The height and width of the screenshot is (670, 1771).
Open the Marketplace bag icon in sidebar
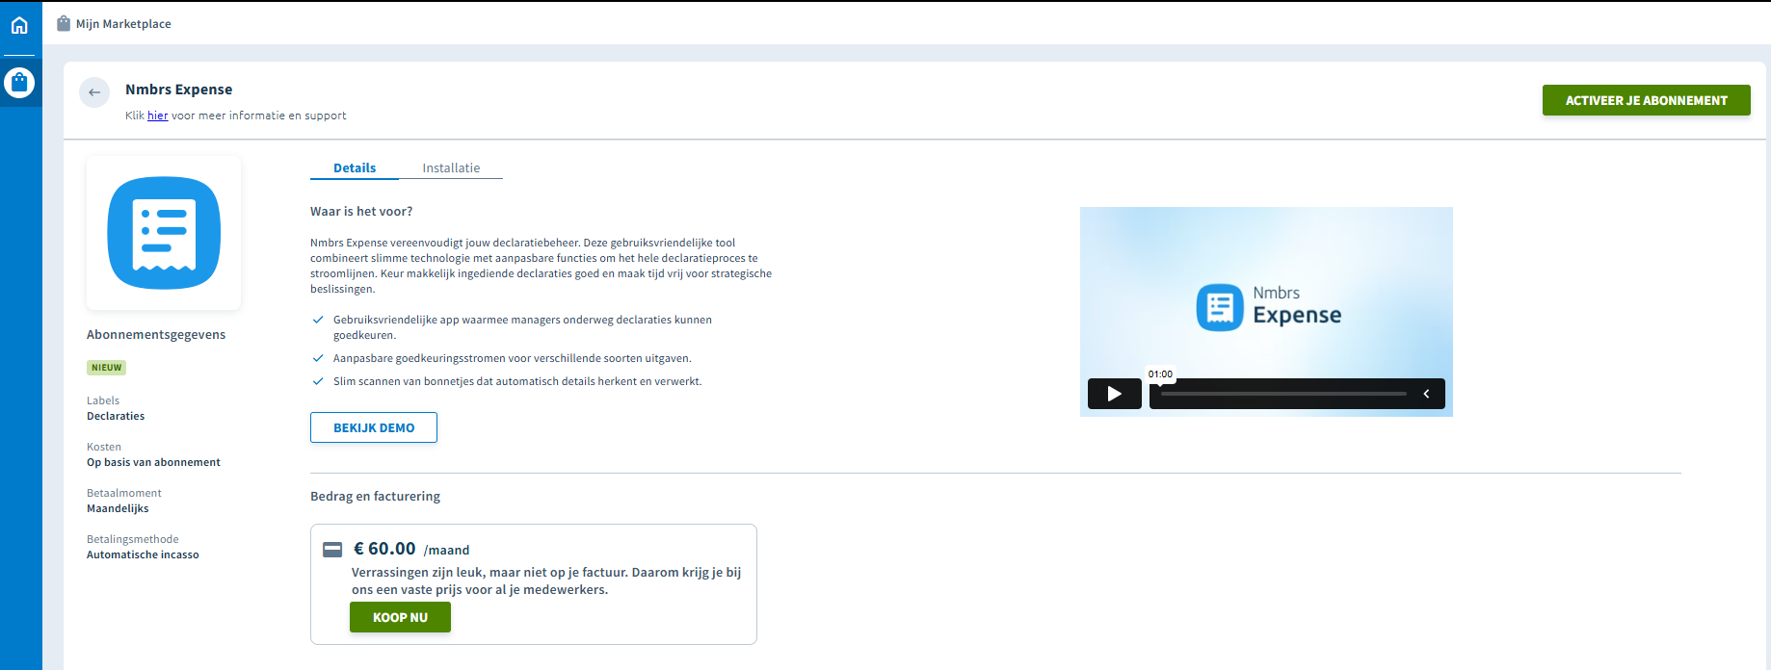(19, 83)
